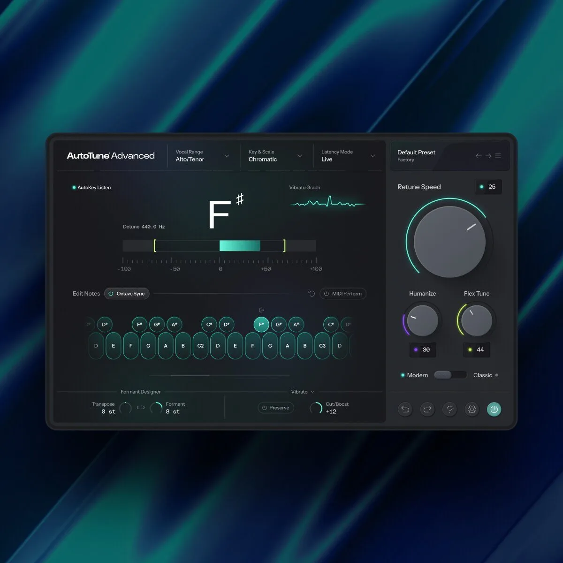Screen dimensions: 563x563
Task: Select the D key right of C2
Action: 218,346
